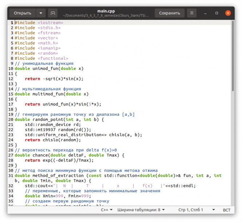Toggle the ВСТ insert mode indicator

(226, 210)
